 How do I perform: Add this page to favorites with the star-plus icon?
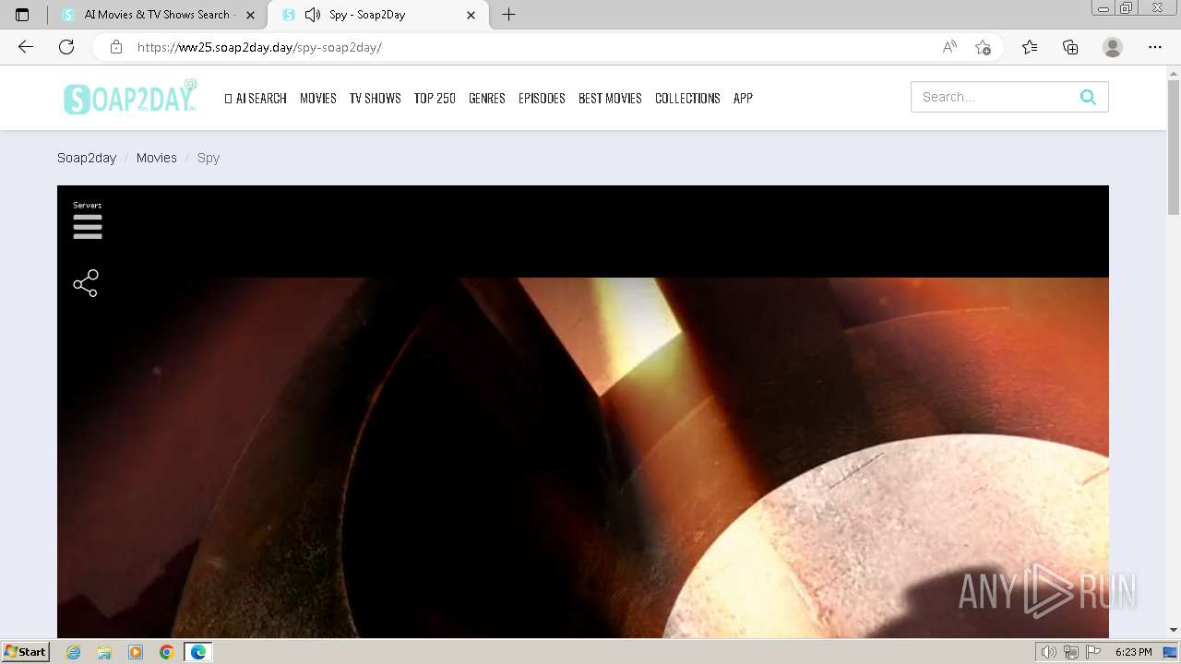click(983, 47)
